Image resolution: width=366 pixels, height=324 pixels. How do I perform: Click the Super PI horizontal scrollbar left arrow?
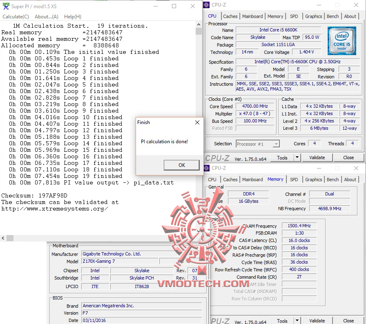coord(3,238)
